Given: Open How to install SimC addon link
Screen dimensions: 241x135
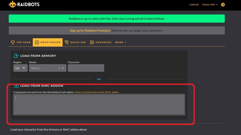Looking at the screenshot, I should click(x=97, y=92).
